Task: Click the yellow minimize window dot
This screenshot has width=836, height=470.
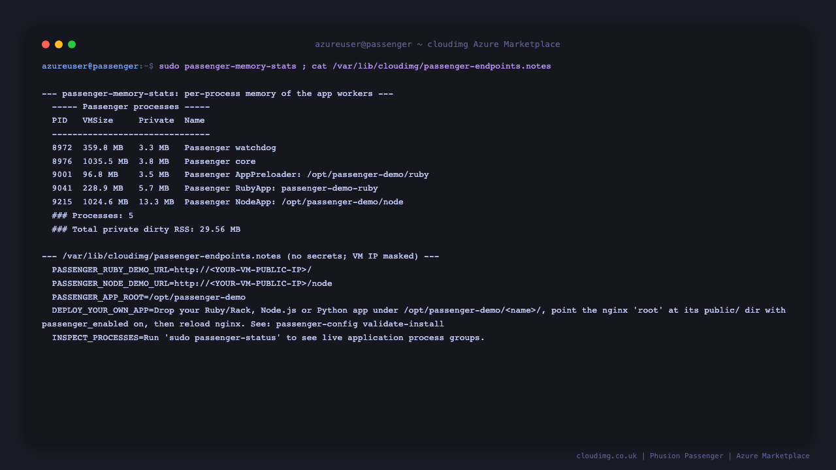Action: point(59,44)
